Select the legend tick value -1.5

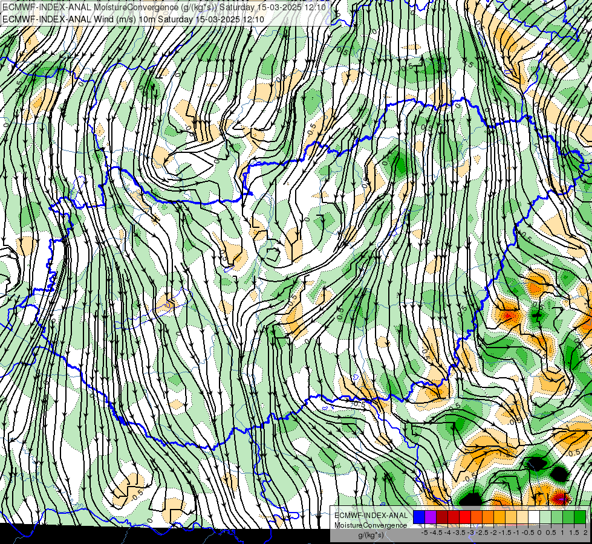(505, 533)
